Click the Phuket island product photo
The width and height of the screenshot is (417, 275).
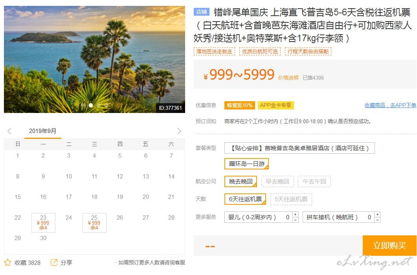94,59
